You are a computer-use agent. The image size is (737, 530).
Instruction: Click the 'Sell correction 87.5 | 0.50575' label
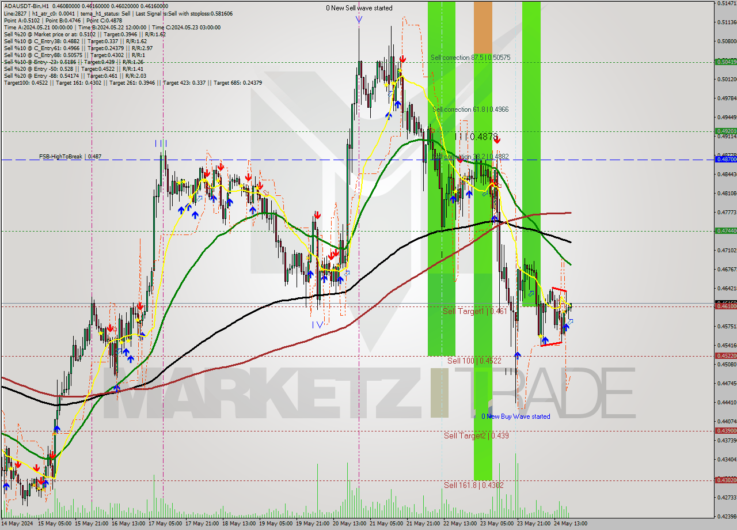470,58
